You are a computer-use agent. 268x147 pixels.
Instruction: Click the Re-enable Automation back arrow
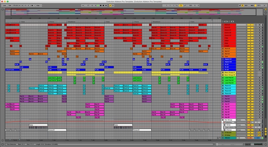(113, 5)
